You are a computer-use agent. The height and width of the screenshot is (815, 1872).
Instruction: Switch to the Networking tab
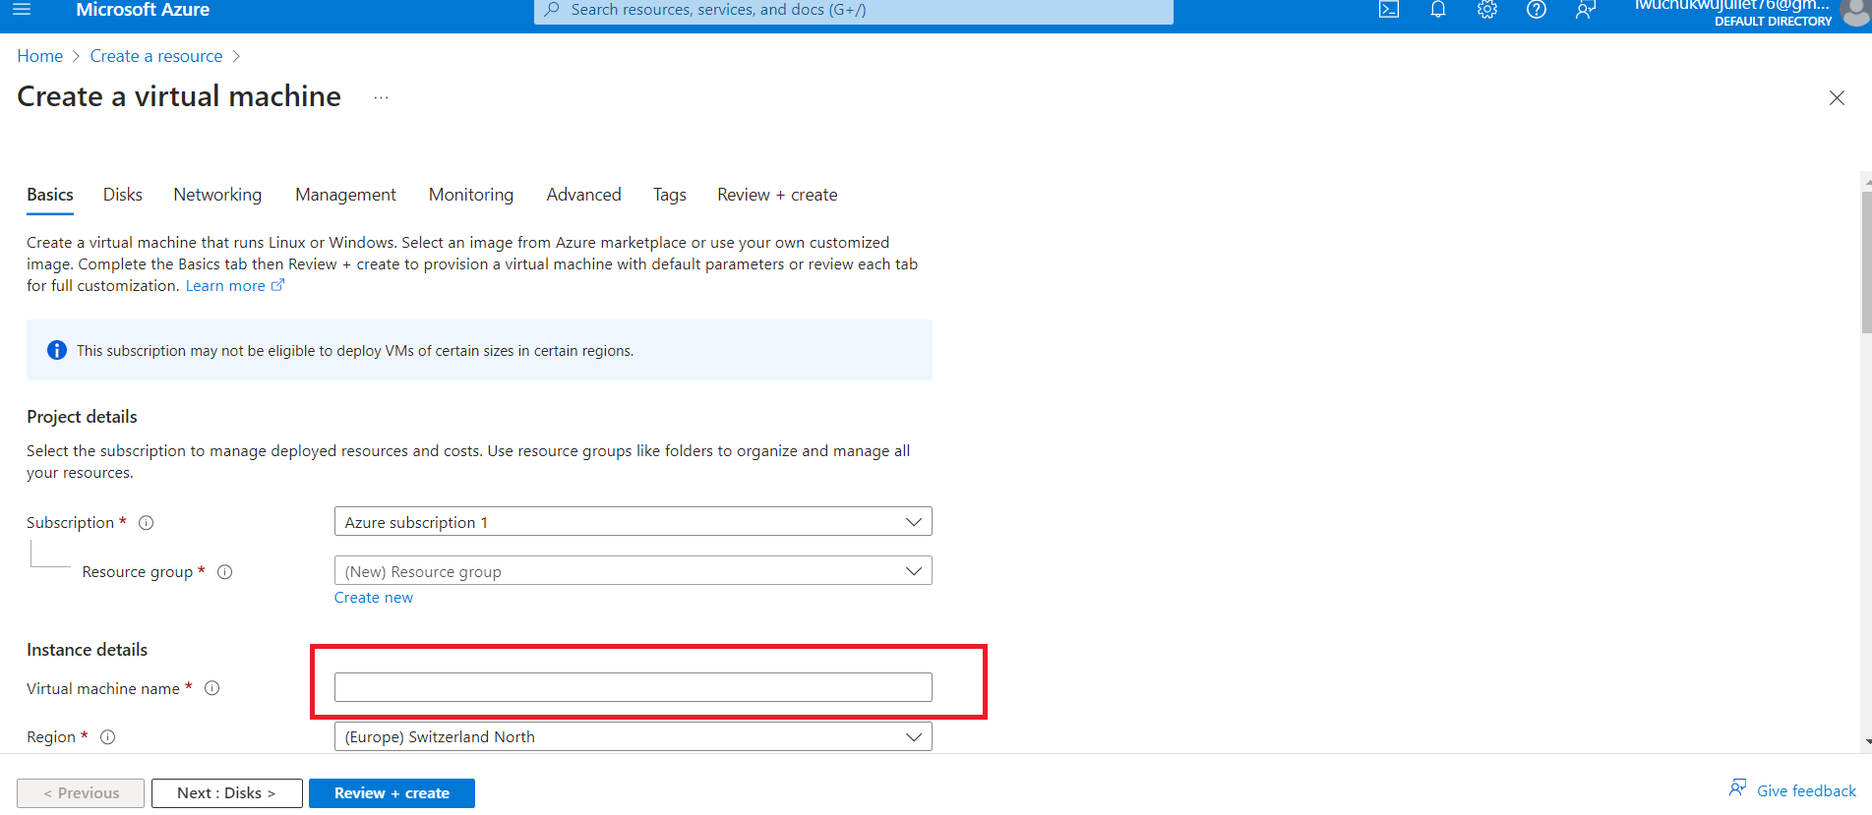coord(217,195)
